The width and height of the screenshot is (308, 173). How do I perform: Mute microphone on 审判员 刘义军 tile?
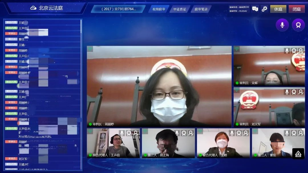coord(287,92)
